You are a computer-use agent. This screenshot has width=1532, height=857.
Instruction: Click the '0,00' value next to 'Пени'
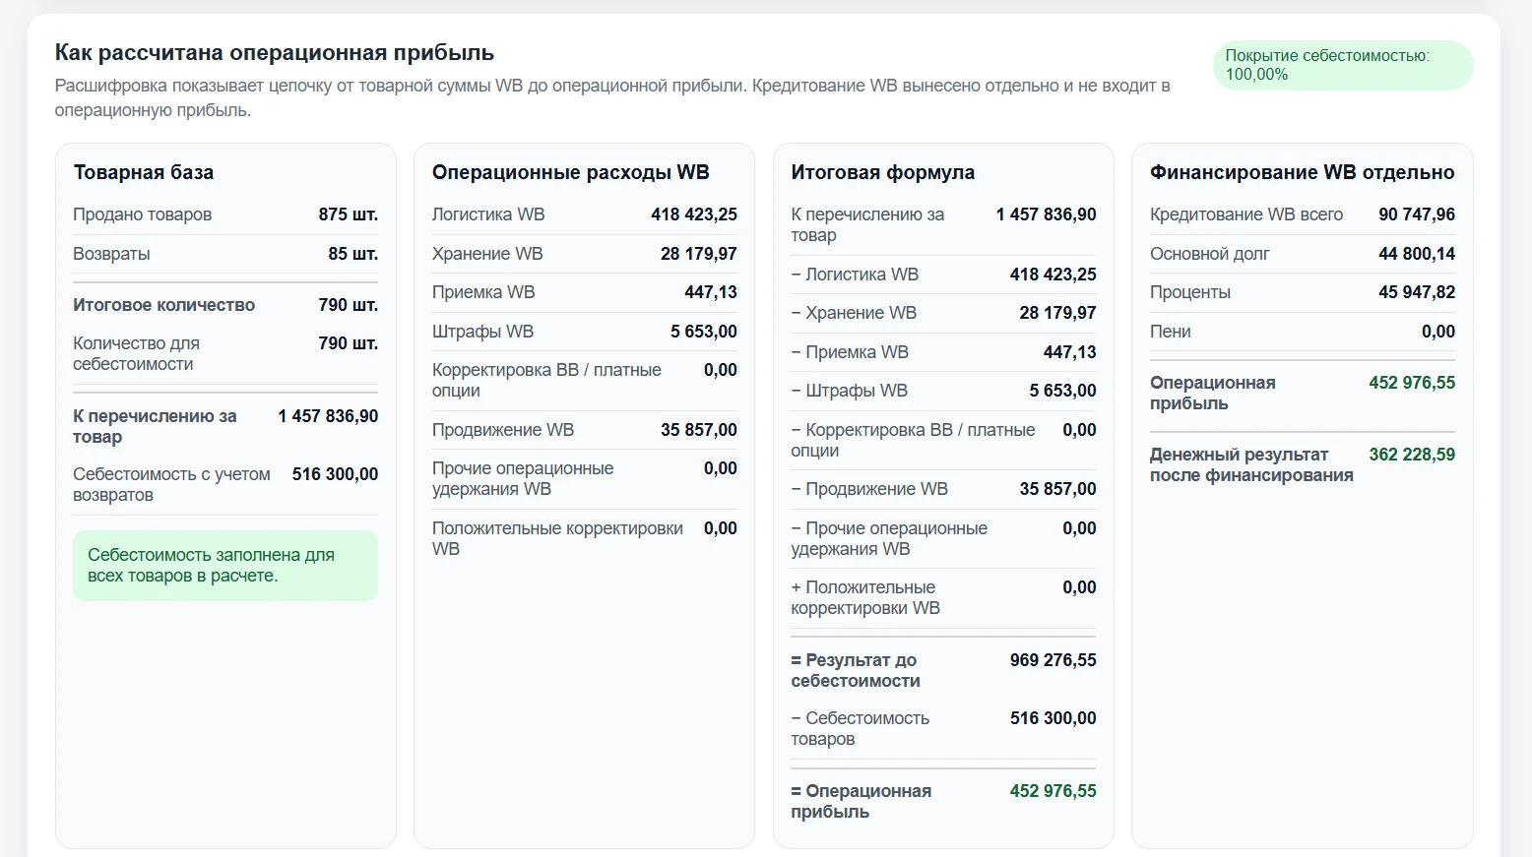coord(1438,332)
